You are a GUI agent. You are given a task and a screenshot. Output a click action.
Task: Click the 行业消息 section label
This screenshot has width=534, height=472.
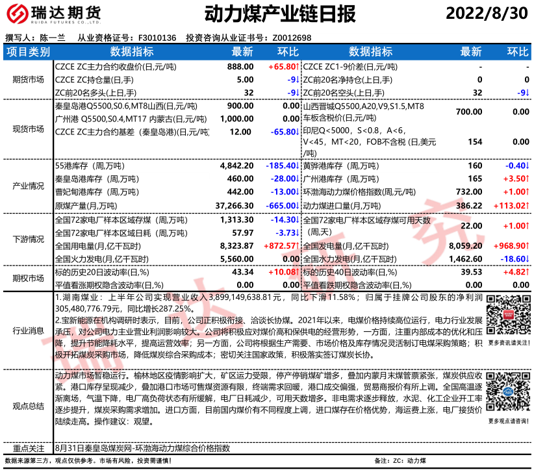pyautogui.click(x=28, y=330)
